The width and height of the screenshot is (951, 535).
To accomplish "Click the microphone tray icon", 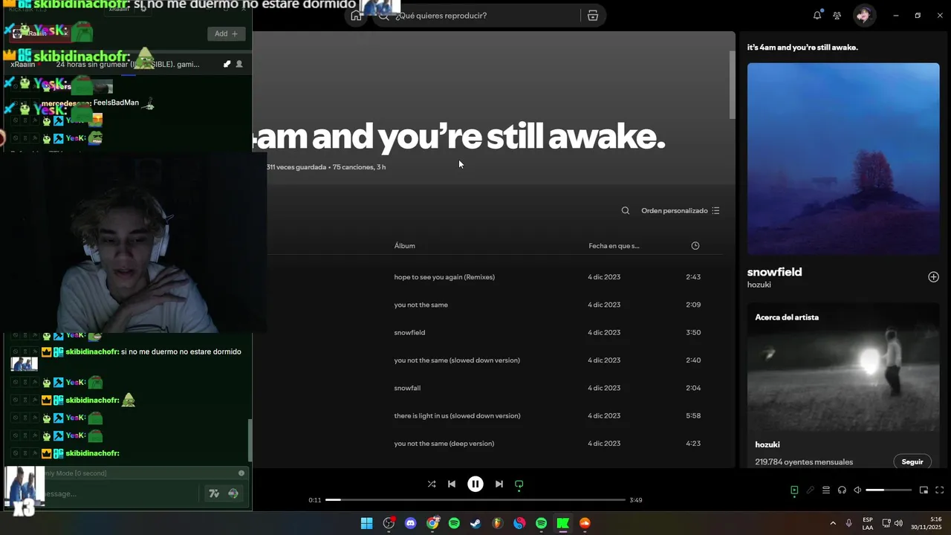I will [848, 523].
